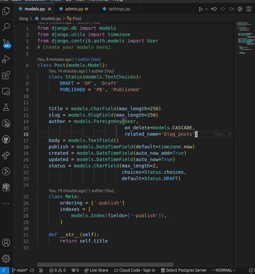Click the horizontal scrollbar of editor
Image resolution: width=255 pixels, height=274 pixels.
105,265
